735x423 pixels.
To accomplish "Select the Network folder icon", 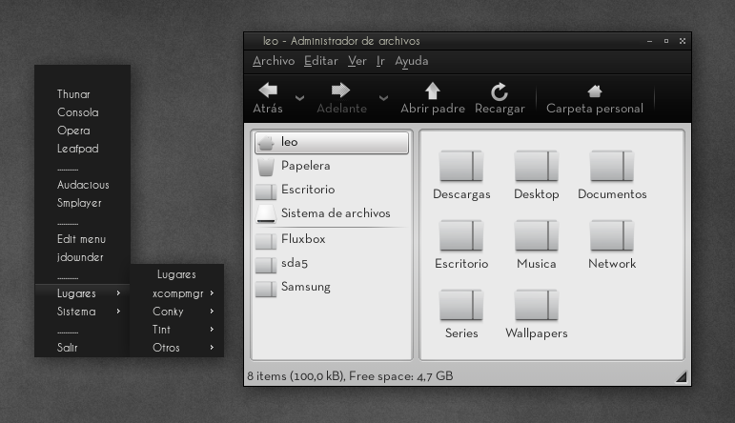I will click(612, 235).
